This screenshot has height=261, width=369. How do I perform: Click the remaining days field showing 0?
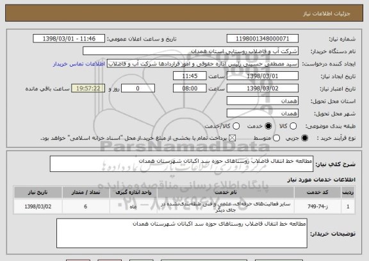(138, 88)
